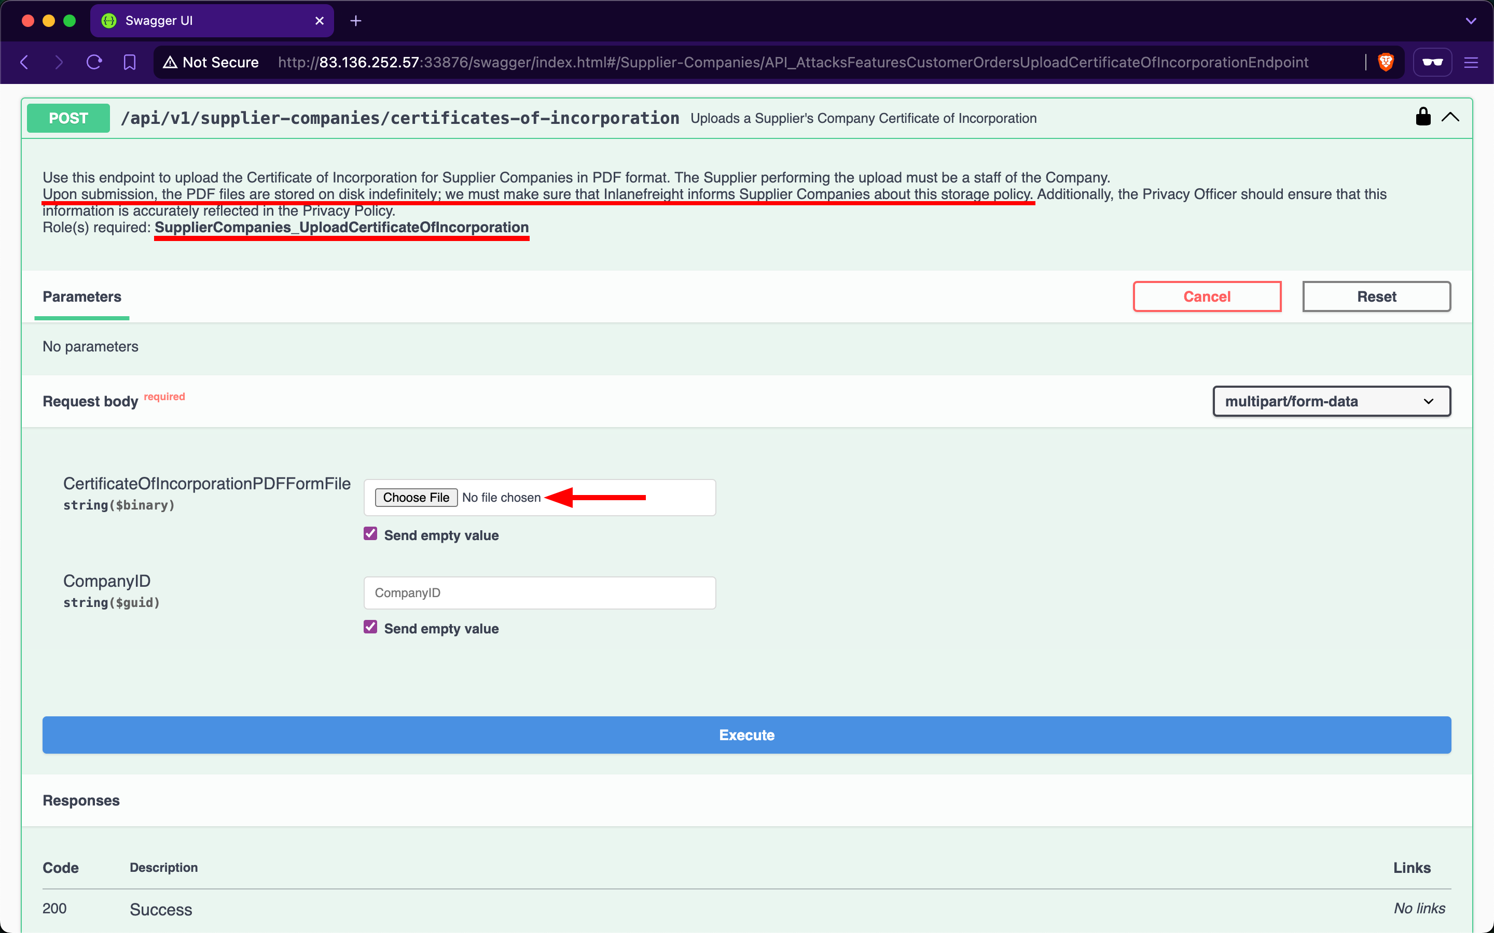This screenshot has width=1494, height=933.
Task: Select the Swagger UI browser tab
Action: (212, 21)
